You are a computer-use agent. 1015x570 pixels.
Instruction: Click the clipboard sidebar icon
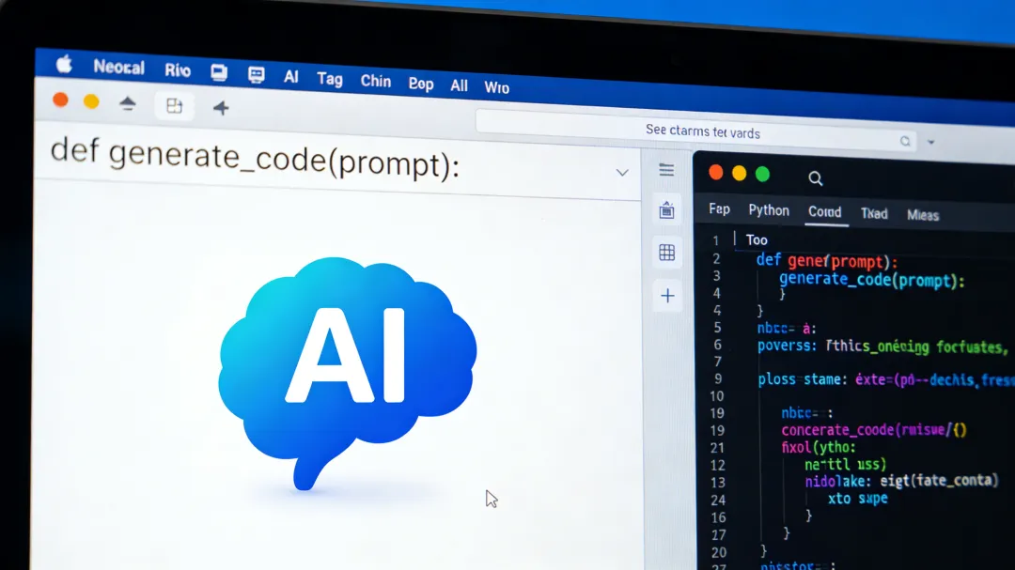(666, 210)
